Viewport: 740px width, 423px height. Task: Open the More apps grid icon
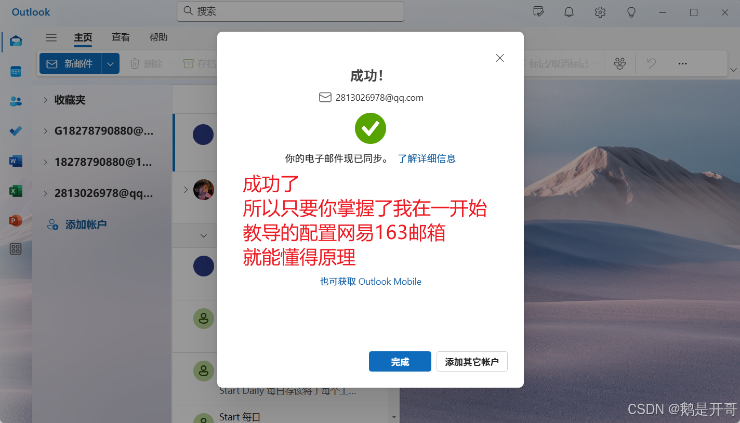16,249
